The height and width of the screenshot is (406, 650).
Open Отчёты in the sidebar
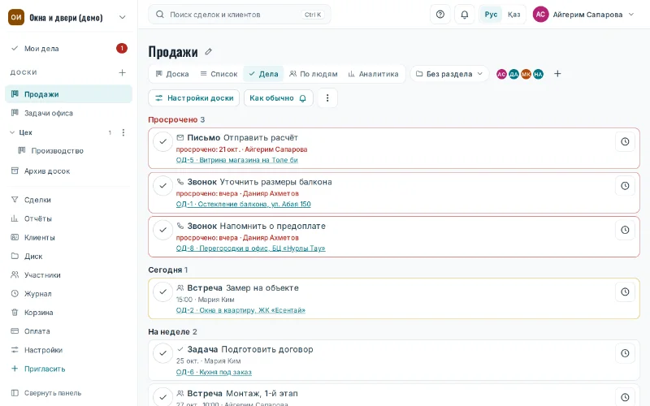click(x=68, y=218)
